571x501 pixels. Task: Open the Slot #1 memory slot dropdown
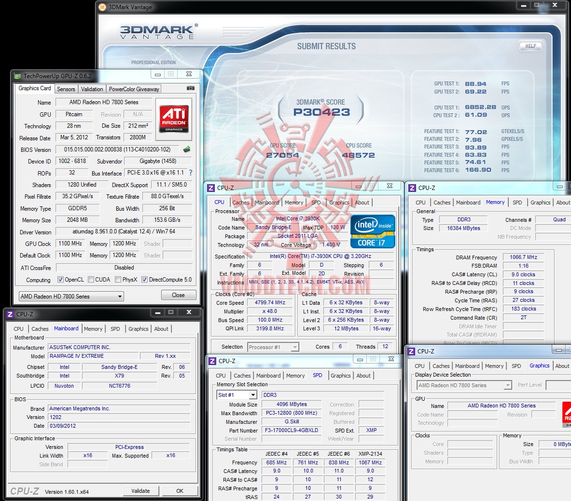pos(237,395)
